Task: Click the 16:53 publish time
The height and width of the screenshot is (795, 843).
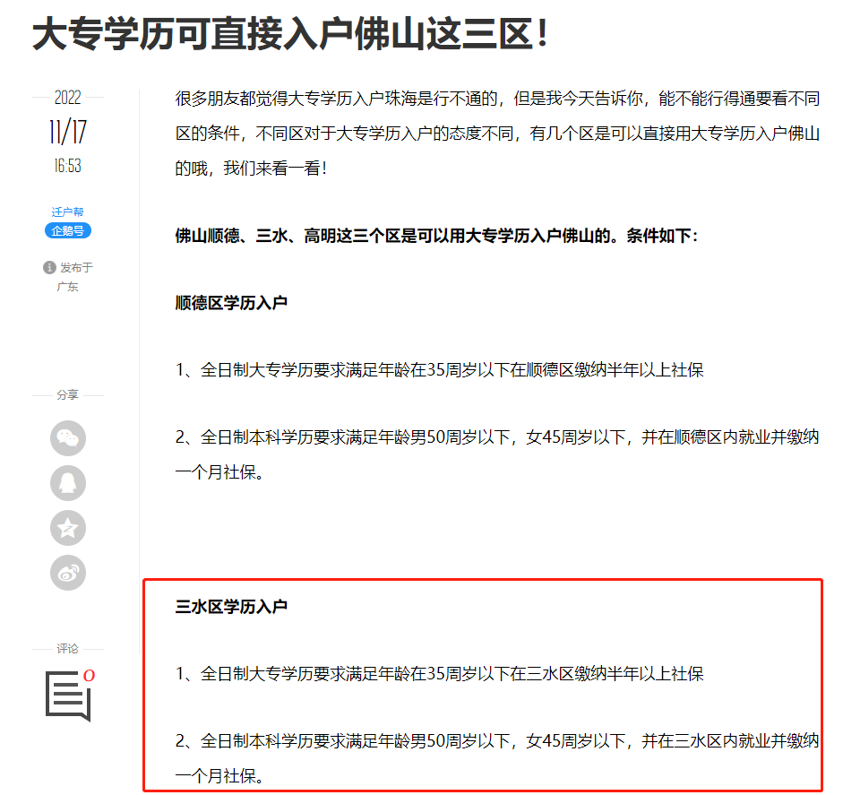Action: [x=67, y=166]
